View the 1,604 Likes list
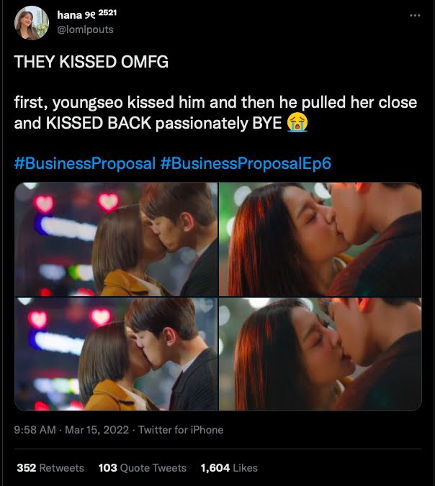 point(229,468)
